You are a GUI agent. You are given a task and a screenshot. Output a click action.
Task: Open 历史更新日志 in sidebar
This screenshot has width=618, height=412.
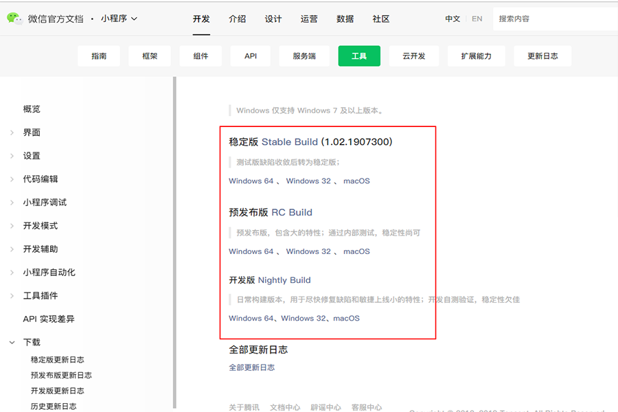coord(54,406)
